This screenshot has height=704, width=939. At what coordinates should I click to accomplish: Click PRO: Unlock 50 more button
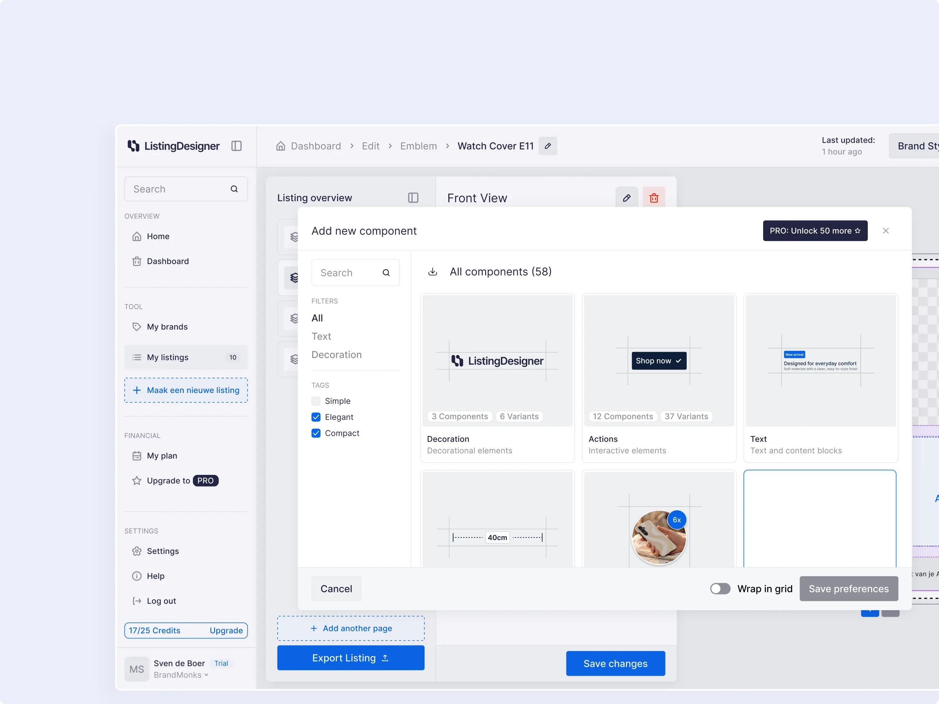click(815, 231)
